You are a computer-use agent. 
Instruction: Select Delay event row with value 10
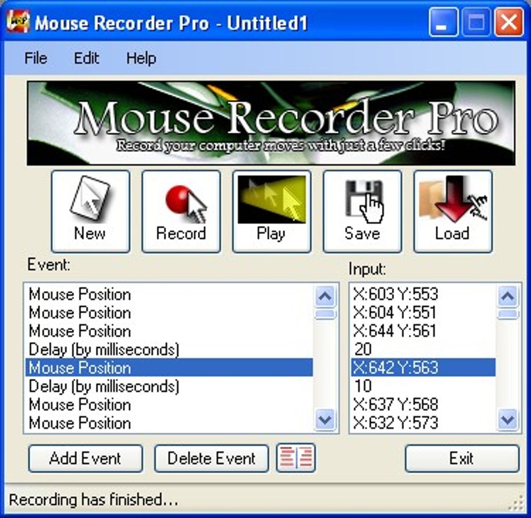pos(169,386)
